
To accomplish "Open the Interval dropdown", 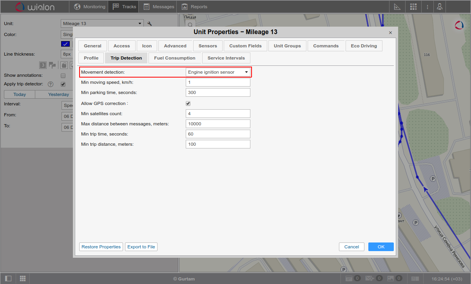I will [67, 105].
